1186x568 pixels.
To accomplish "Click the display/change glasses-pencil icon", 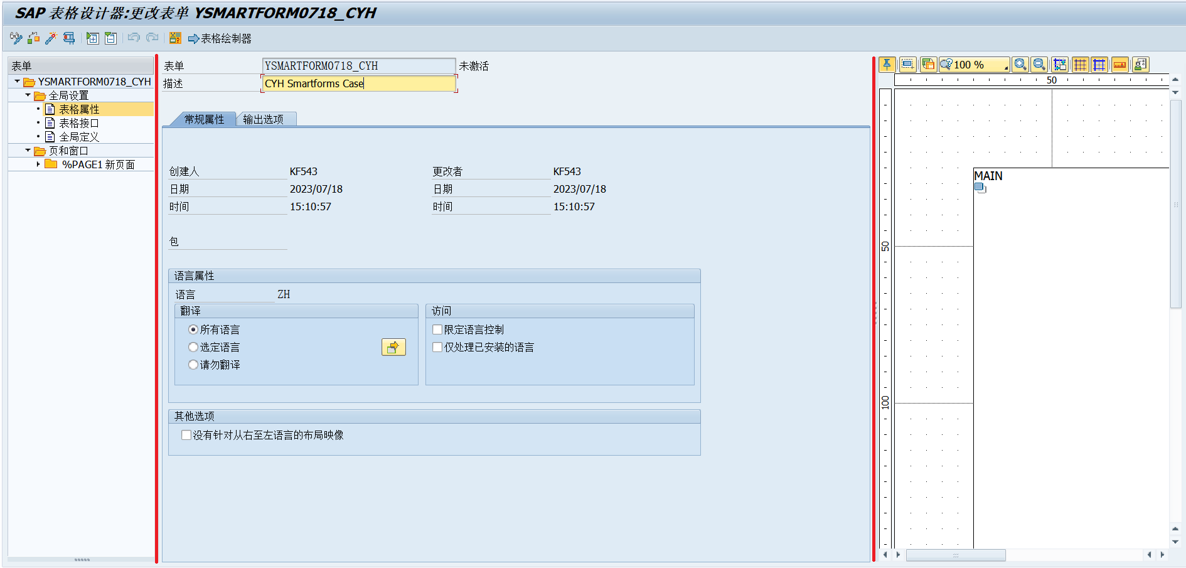I will 16,38.
